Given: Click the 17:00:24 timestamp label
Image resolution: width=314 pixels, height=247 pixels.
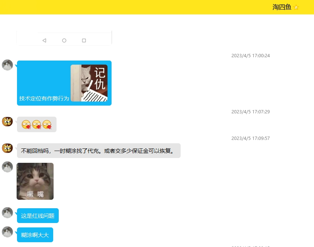Looking at the screenshot, I should coord(250,56).
